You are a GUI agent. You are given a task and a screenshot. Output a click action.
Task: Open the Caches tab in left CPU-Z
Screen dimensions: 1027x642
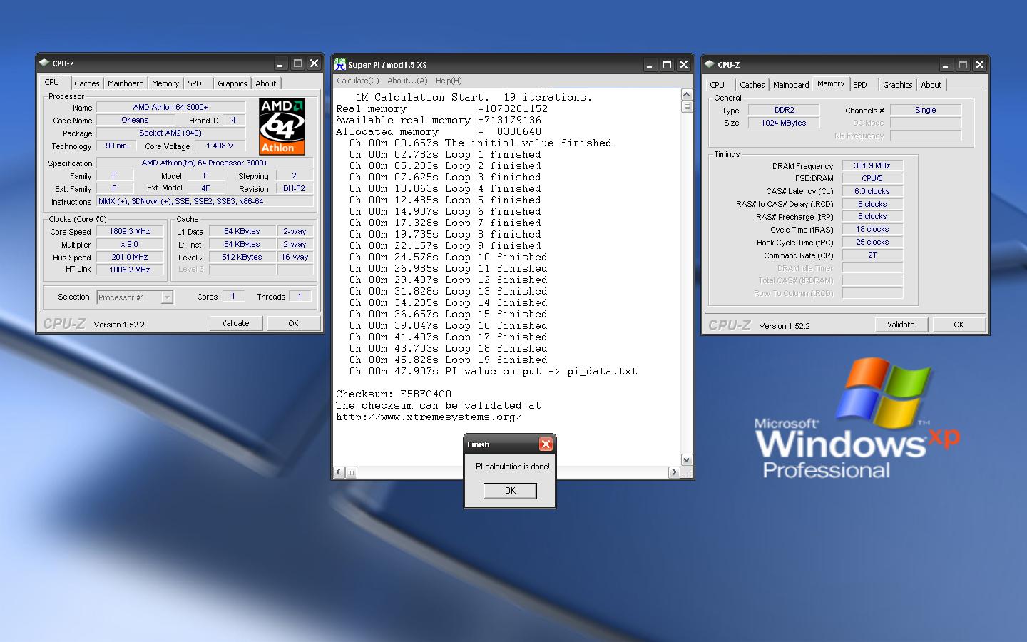[87, 83]
